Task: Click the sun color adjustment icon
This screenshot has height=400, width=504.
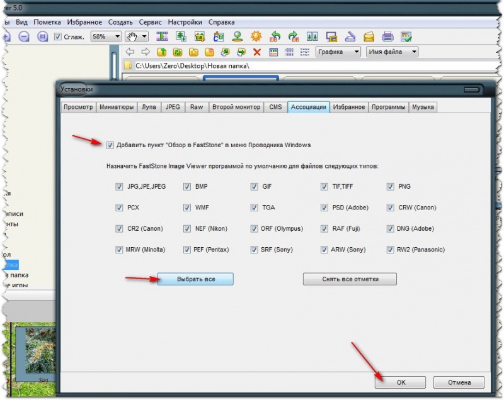Action: tap(256, 36)
